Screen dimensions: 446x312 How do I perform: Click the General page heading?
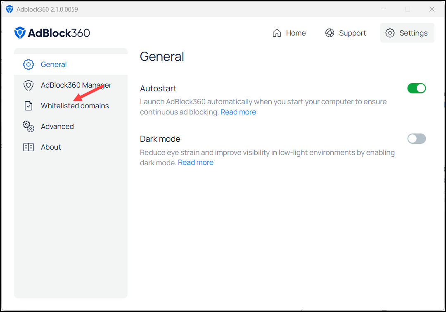click(x=162, y=56)
